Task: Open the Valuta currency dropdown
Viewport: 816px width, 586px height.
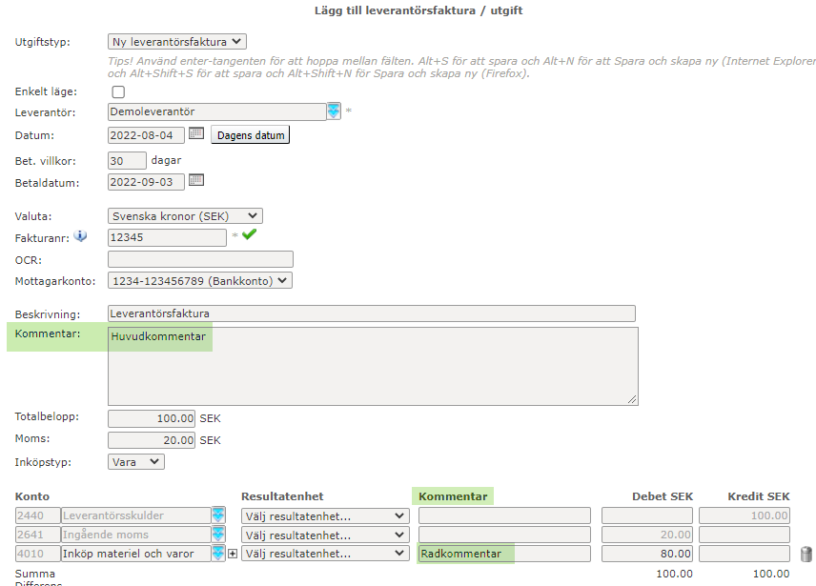Action: coord(185,216)
